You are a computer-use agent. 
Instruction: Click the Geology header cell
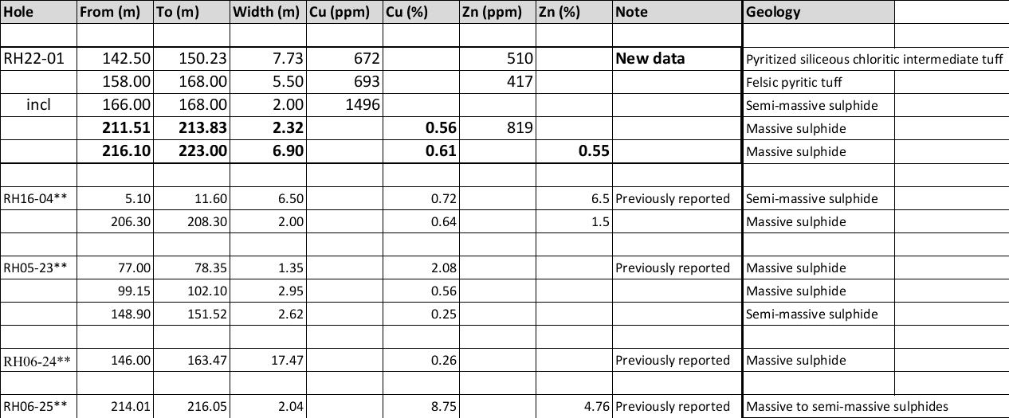click(x=819, y=13)
